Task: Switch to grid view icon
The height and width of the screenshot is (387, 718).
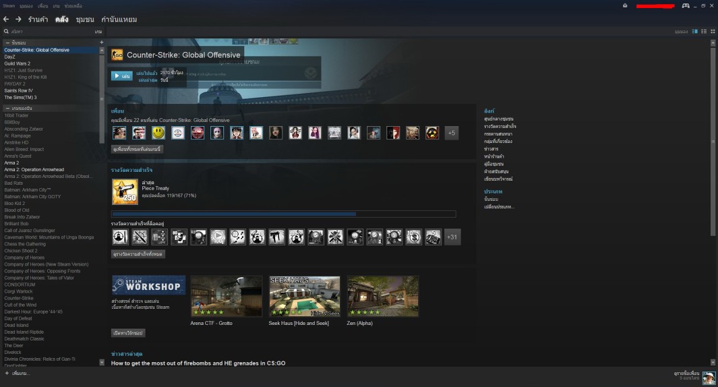Action: coord(713,31)
